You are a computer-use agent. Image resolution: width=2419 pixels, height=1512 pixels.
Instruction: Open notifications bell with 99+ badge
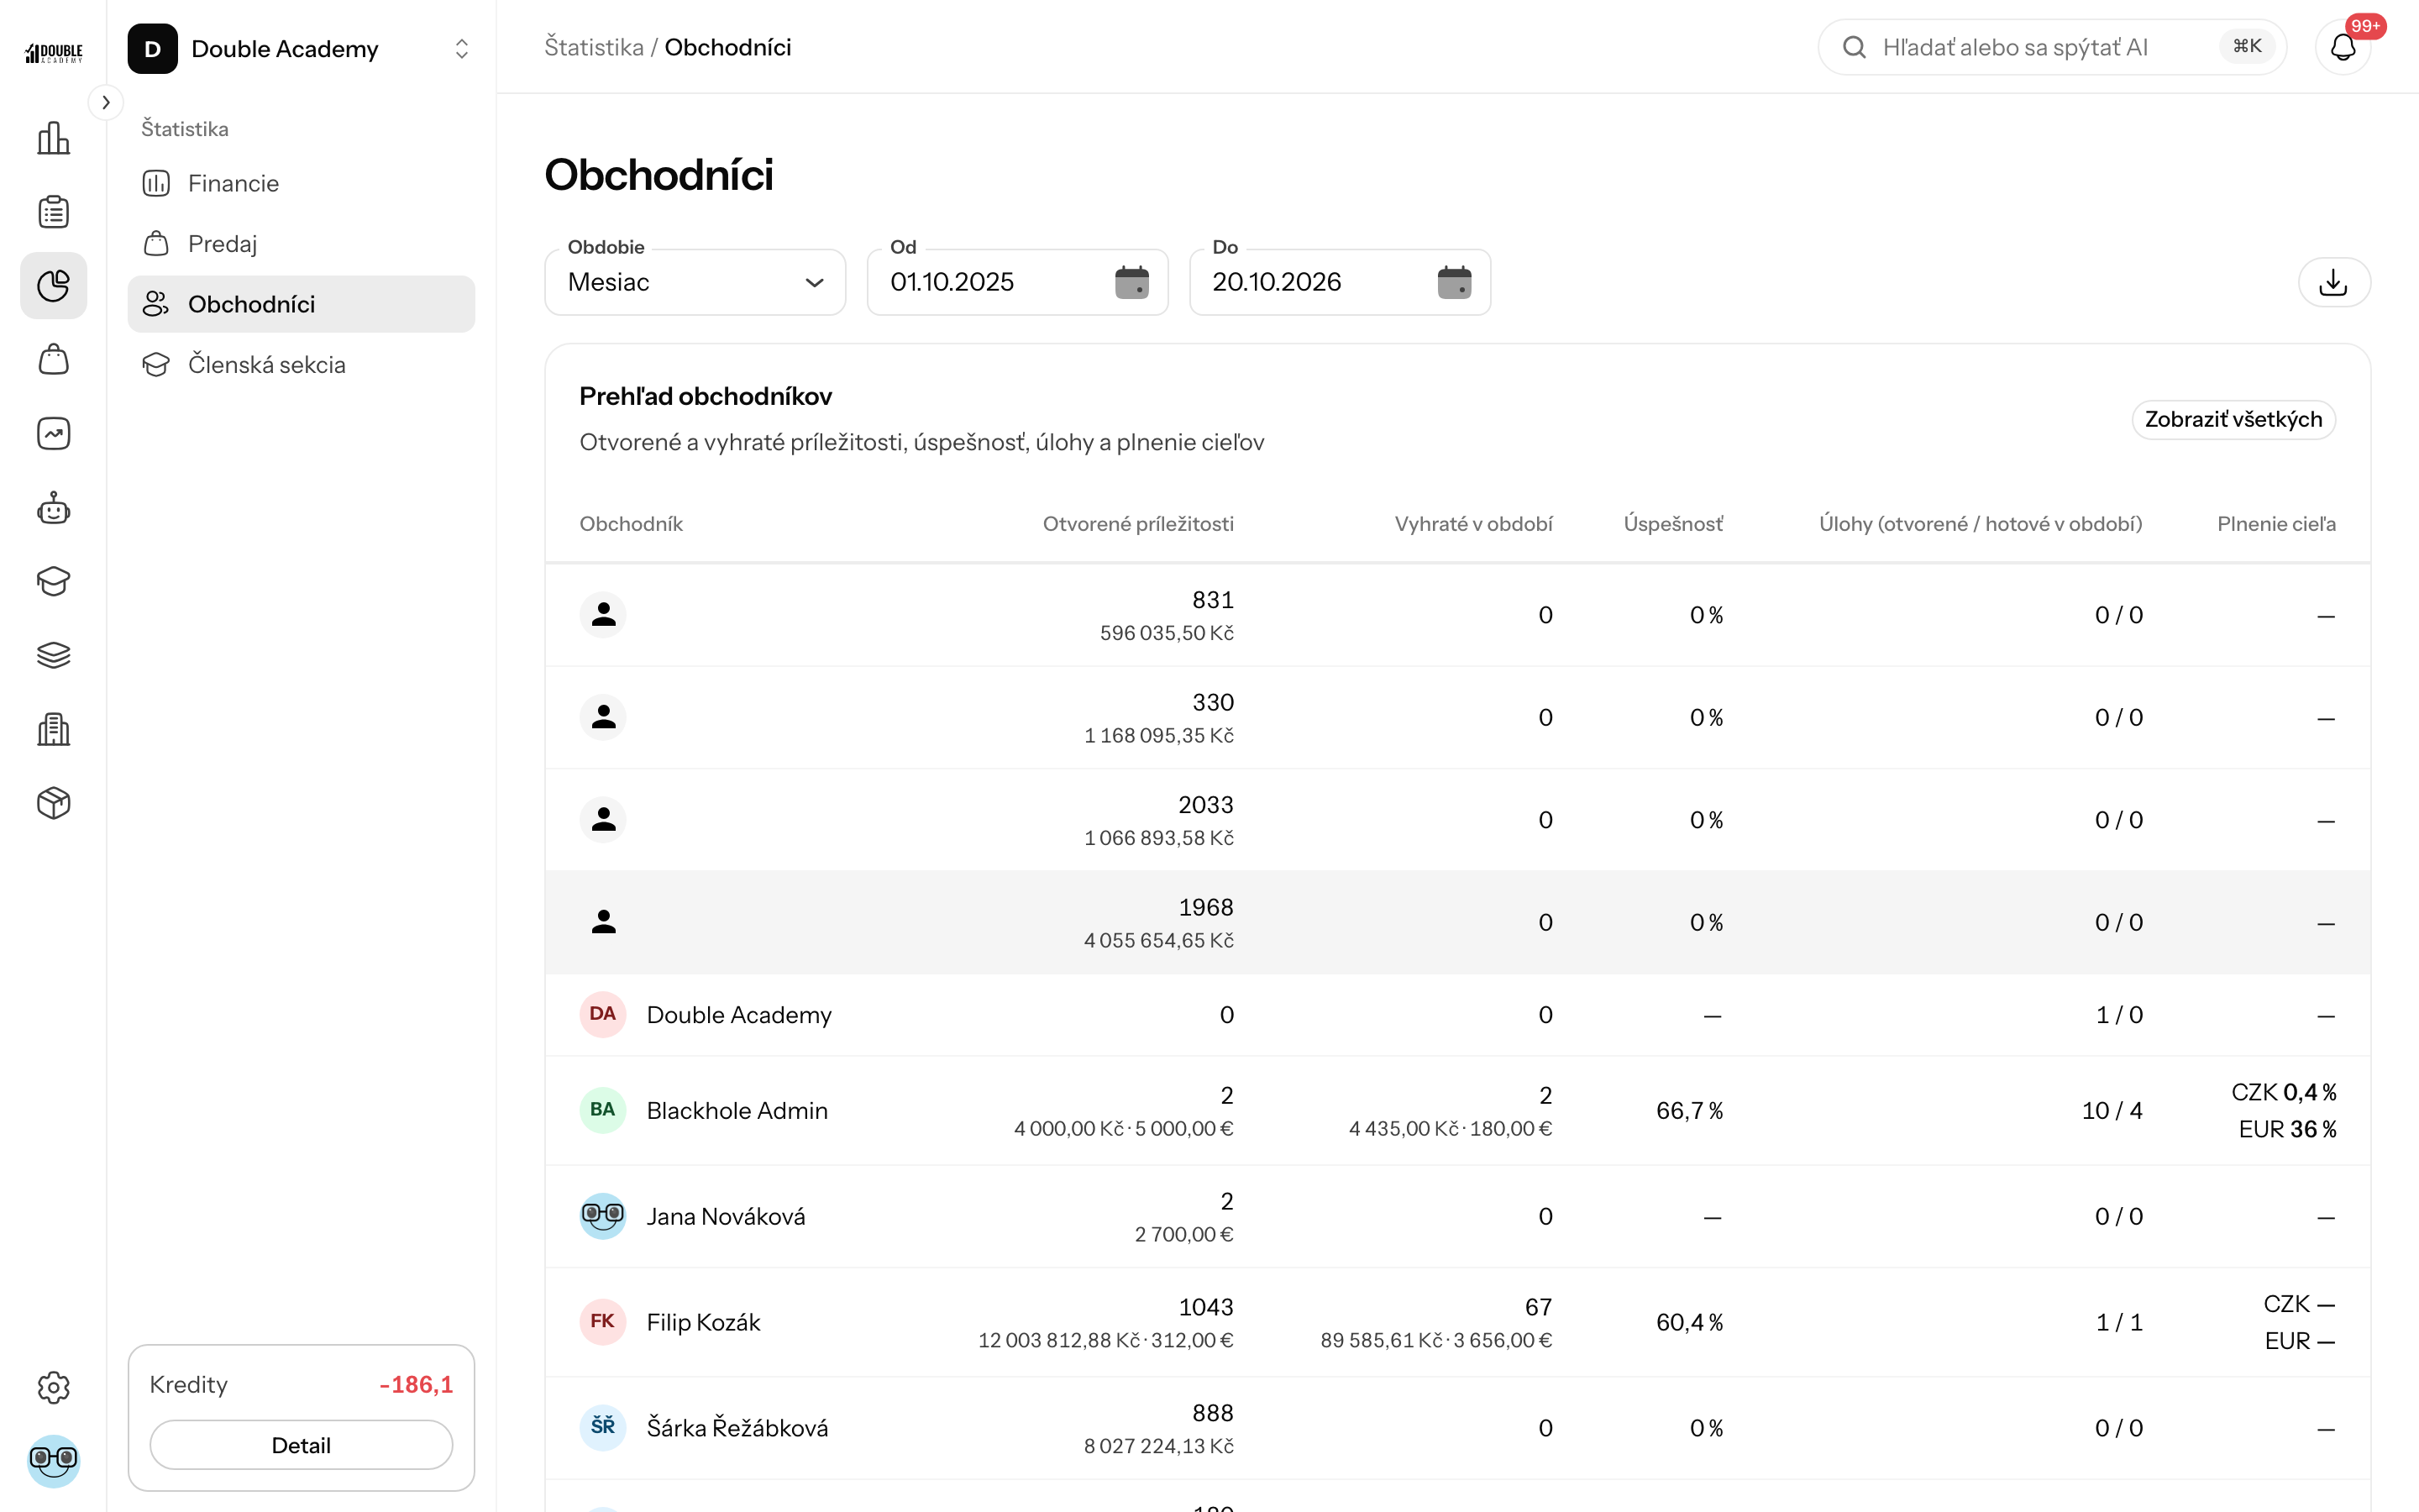tap(2343, 47)
